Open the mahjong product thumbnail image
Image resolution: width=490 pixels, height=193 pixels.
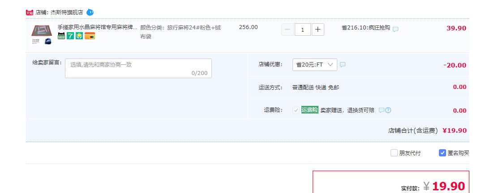pyautogui.click(x=41, y=34)
